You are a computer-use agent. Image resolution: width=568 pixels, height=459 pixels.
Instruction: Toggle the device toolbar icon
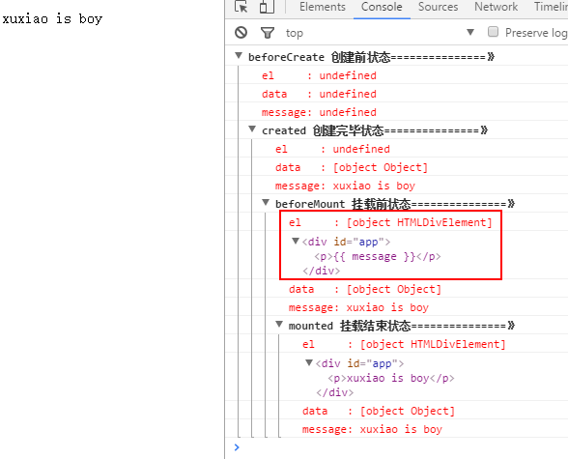click(x=267, y=7)
